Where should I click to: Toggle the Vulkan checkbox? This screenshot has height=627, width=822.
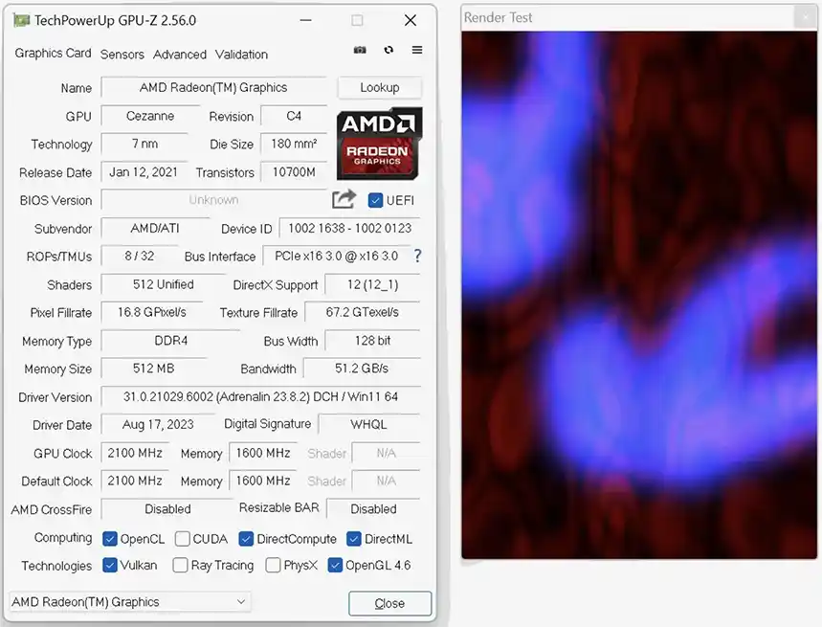(x=110, y=566)
